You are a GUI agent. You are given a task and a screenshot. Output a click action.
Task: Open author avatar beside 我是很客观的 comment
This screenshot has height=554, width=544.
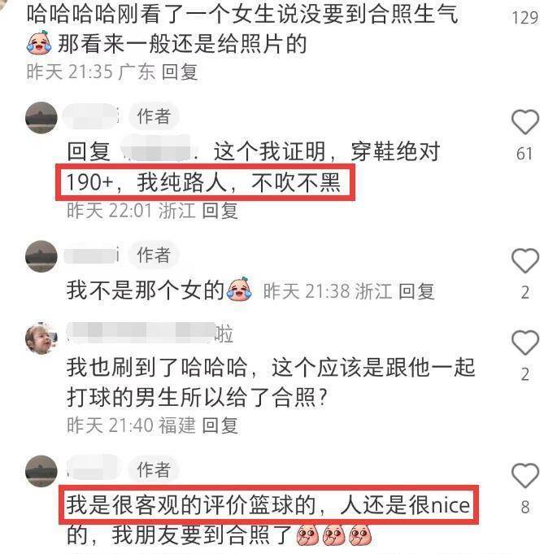point(41,471)
